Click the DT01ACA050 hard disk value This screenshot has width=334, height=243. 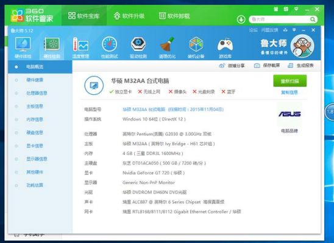[164, 163]
